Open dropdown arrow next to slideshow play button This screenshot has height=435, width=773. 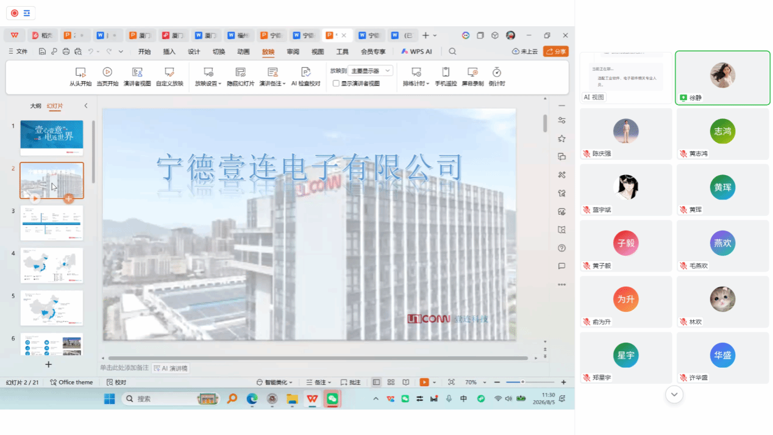pyautogui.click(x=435, y=383)
